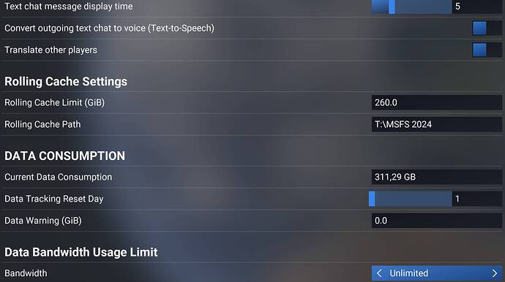
Task: Toggle Convert outgoing text chat to voice
Action: point(487,28)
